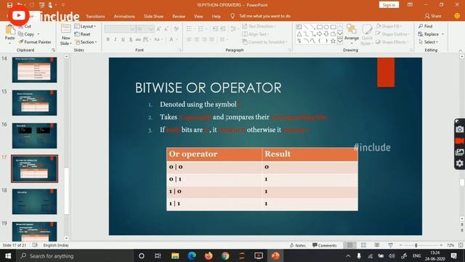Click the recorder red video icon
The height and width of the screenshot is (262, 465).
(459, 140)
